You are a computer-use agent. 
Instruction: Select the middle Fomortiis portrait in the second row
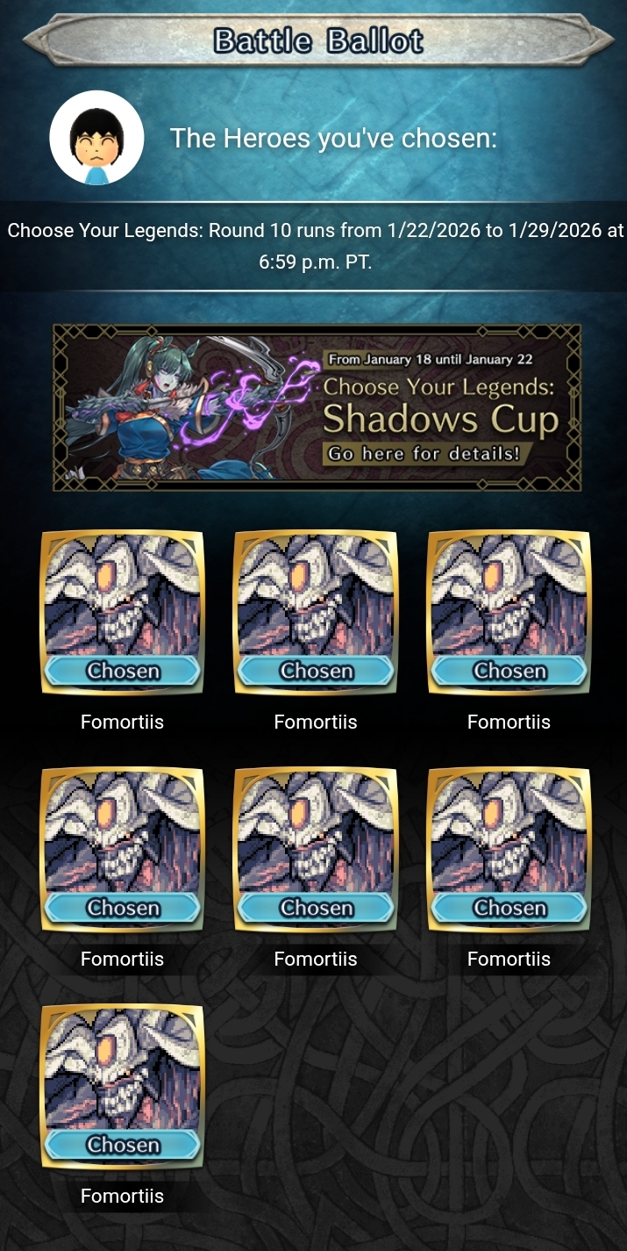pyautogui.click(x=316, y=850)
